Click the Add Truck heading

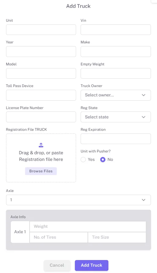tap(78, 6)
